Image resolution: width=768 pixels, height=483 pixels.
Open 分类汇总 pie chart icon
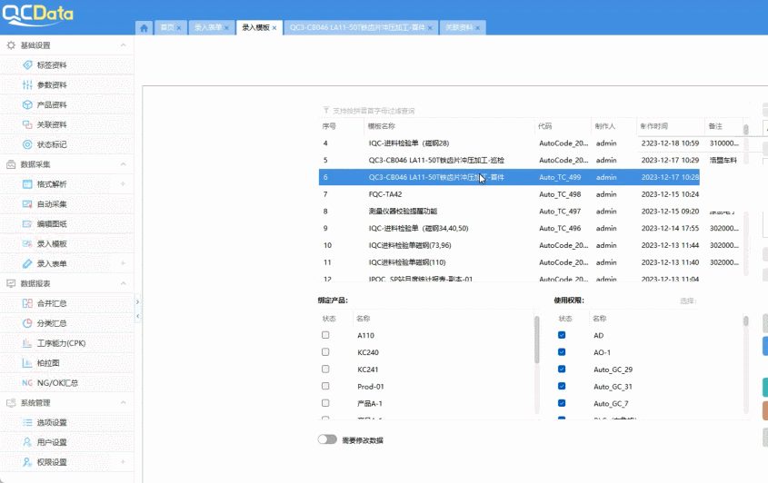(27, 323)
